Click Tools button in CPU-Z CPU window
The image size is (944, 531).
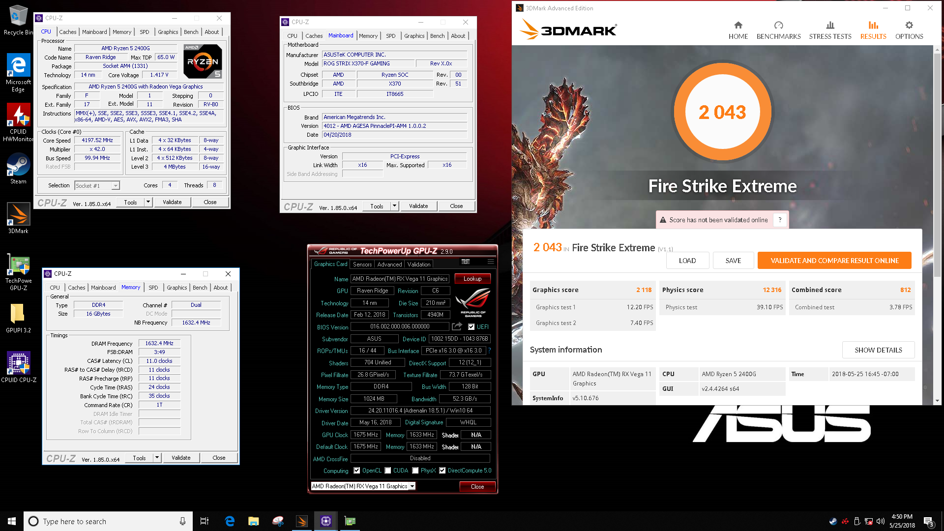pyautogui.click(x=130, y=202)
